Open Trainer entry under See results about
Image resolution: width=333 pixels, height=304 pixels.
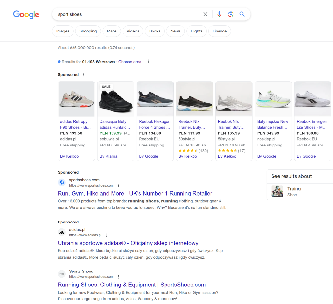coord(300,192)
